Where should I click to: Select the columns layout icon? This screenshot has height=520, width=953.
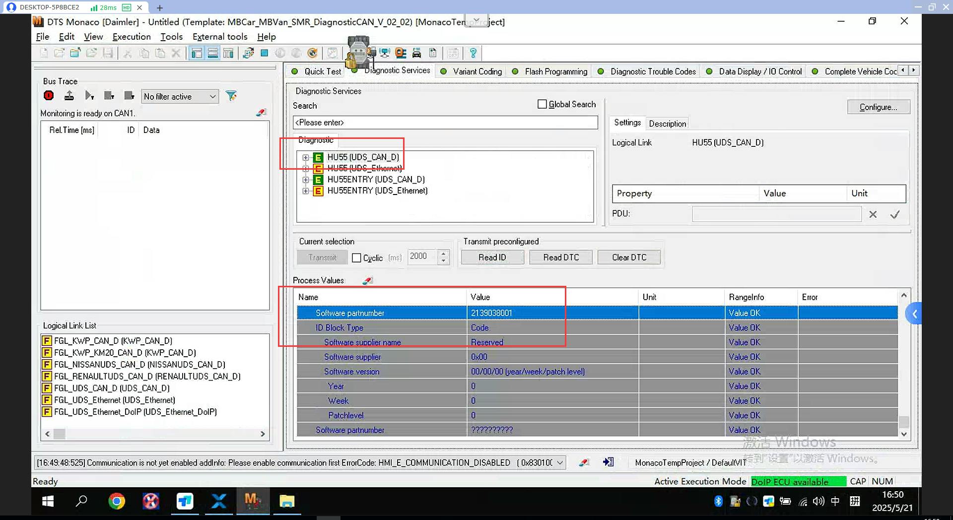click(228, 53)
